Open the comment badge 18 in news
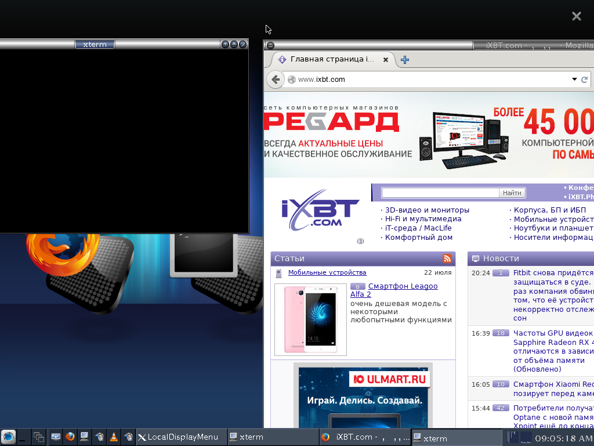Image resolution: width=594 pixels, height=446 pixels. click(x=501, y=333)
